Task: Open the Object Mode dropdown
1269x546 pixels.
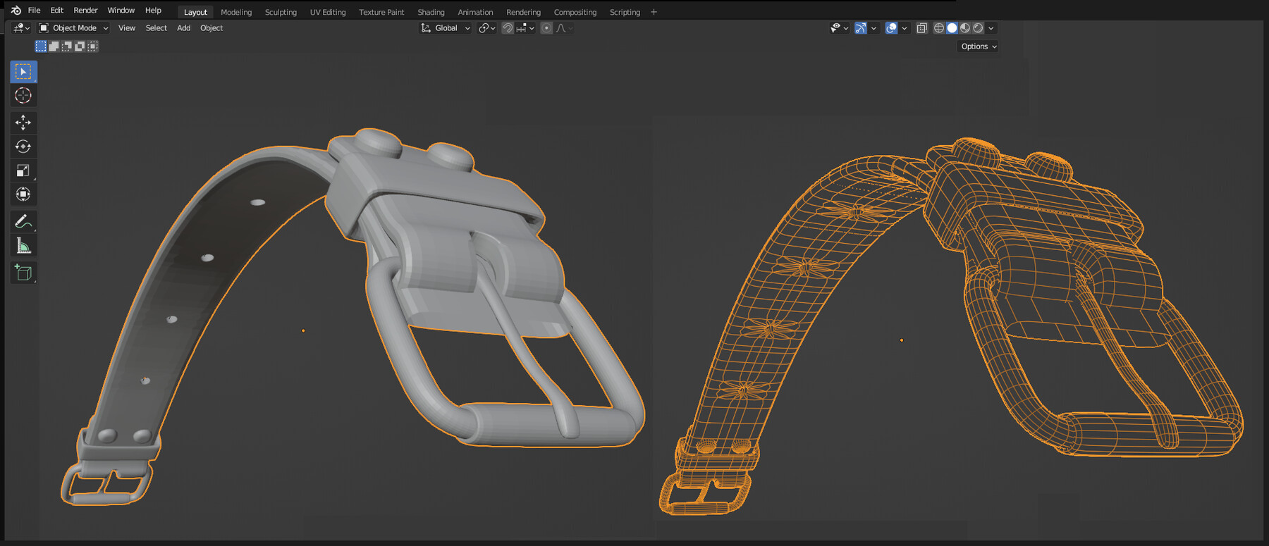Action: click(x=74, y=28)
